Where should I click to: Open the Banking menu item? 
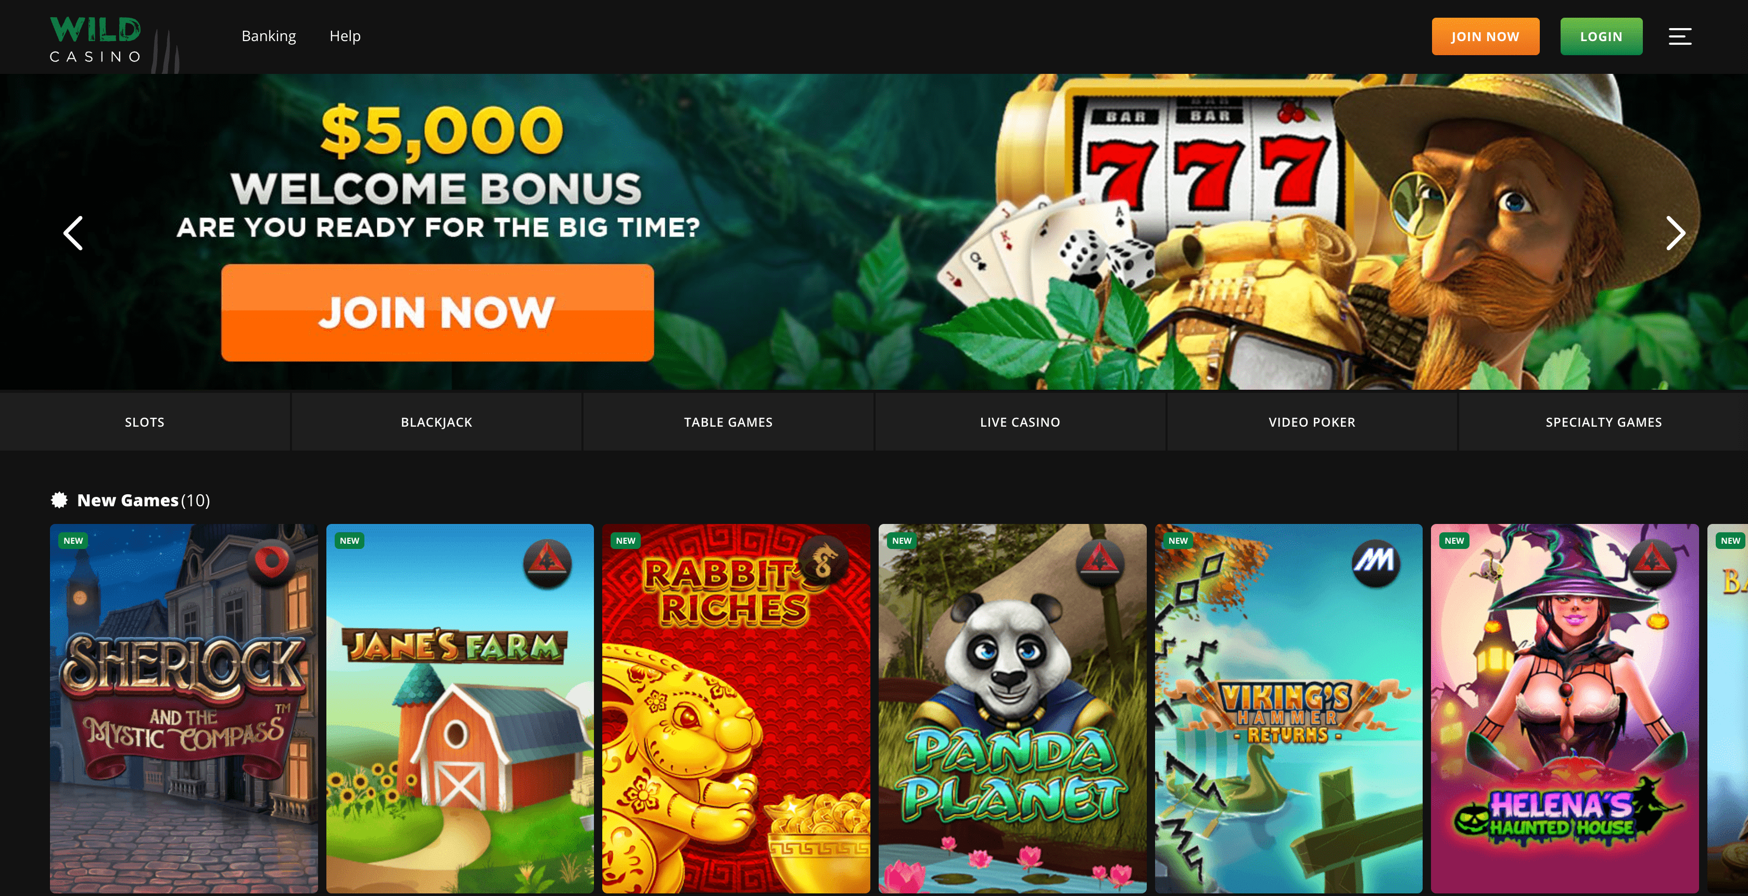coord(269,36)
